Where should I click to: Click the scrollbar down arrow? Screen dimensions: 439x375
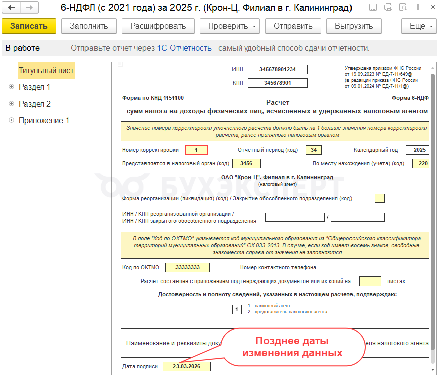433,370
